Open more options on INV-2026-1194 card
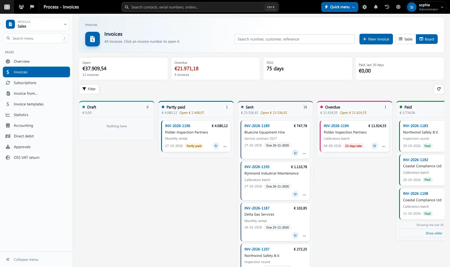This screenshot has width=450, height=267. point(384,146)
